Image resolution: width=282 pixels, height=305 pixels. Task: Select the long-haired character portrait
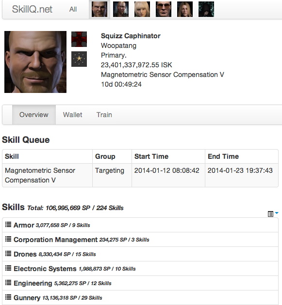click(x=185, y=9)
